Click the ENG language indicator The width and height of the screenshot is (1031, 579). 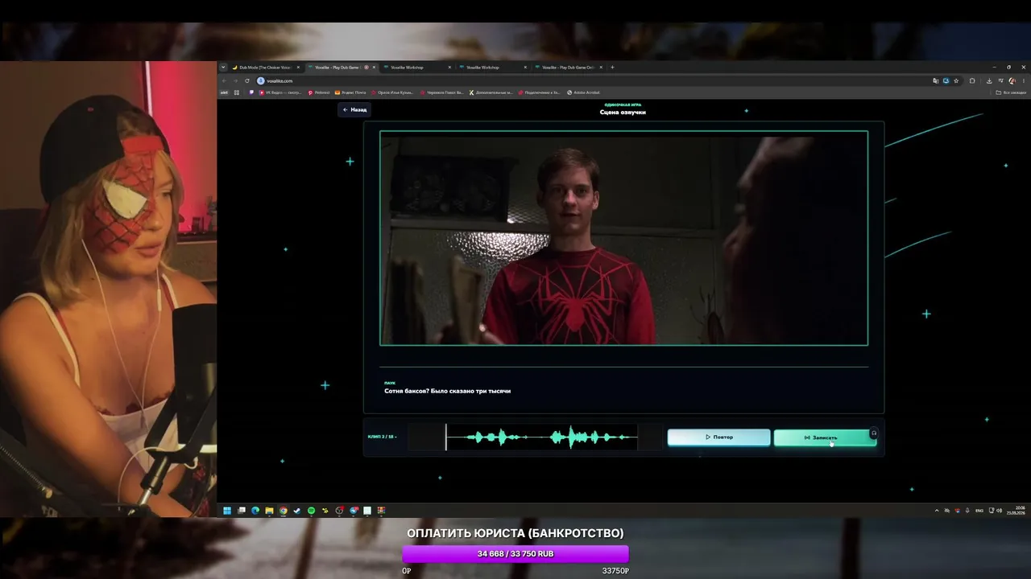[979, 511]
